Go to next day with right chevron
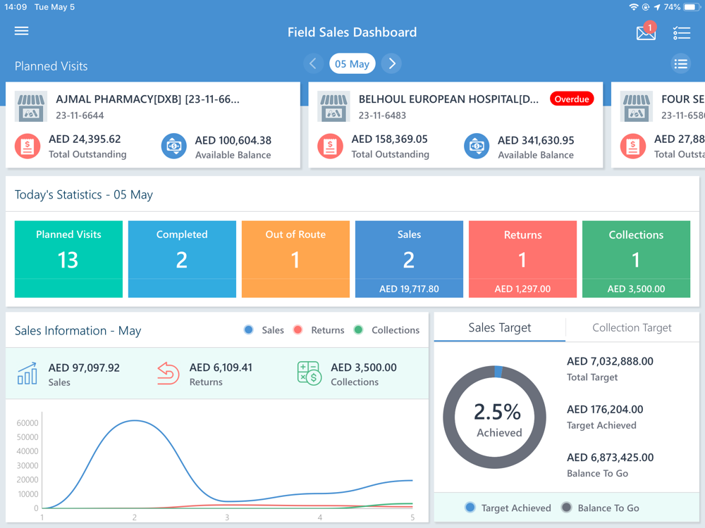The image size is (705, 528). click(x=391, y=63)
